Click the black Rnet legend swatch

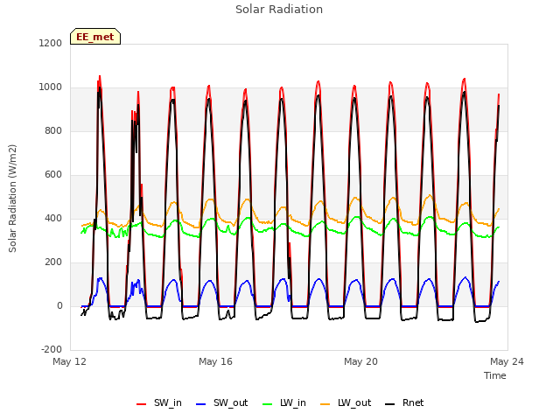pyautogui.click(x=390, y=404)
